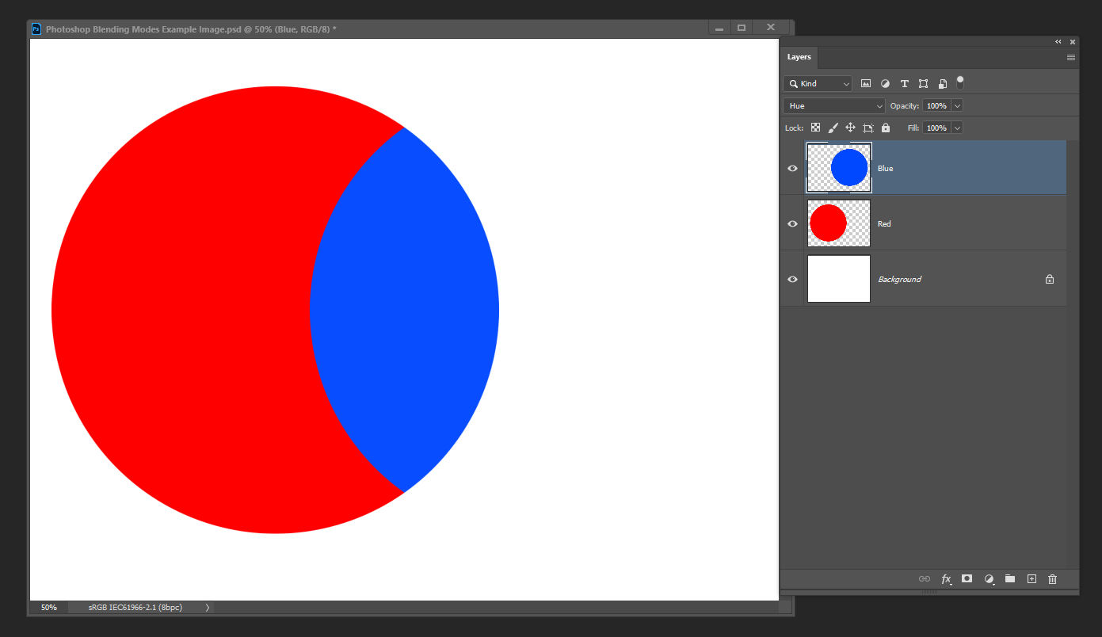This screenshot has width=1102, height=637.
Task: Select the filter by type Text icon
Action: pyautogui.click(x=904, y=83)
